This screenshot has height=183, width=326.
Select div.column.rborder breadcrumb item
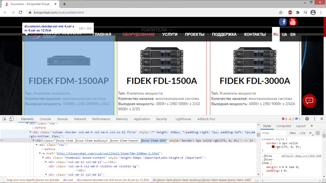(113, 180)
